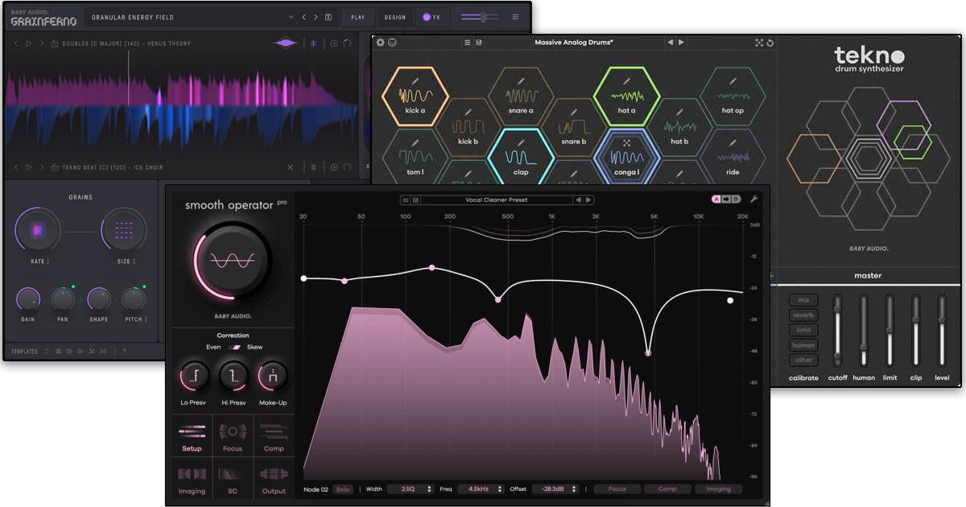Open the Output section in Smooth Operator

pos(274,480)
